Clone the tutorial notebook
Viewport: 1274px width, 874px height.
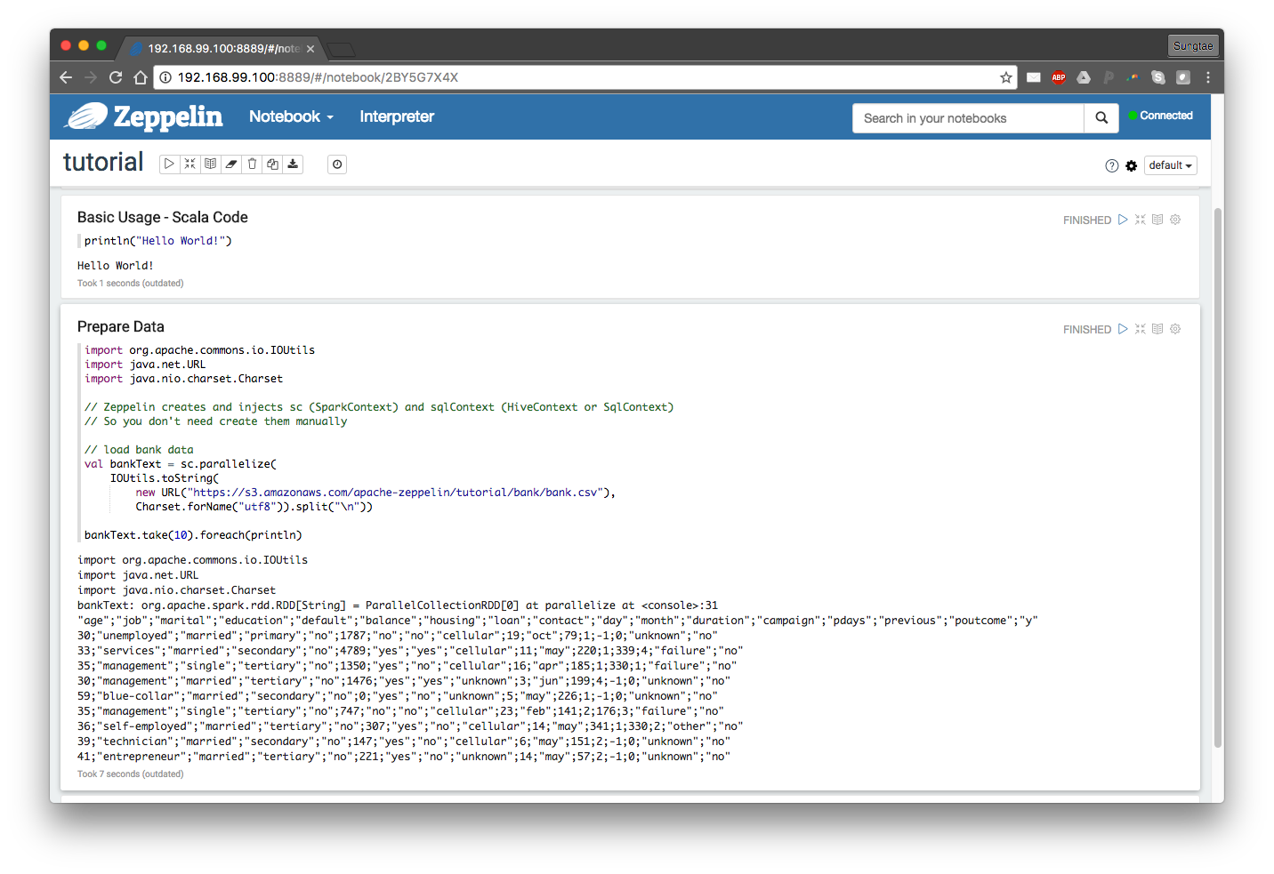coord(272,164)
